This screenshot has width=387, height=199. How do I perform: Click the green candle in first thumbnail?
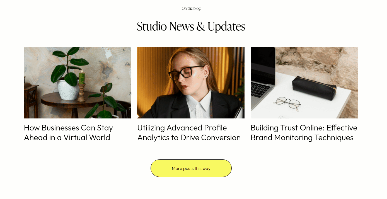click(82, 77)
